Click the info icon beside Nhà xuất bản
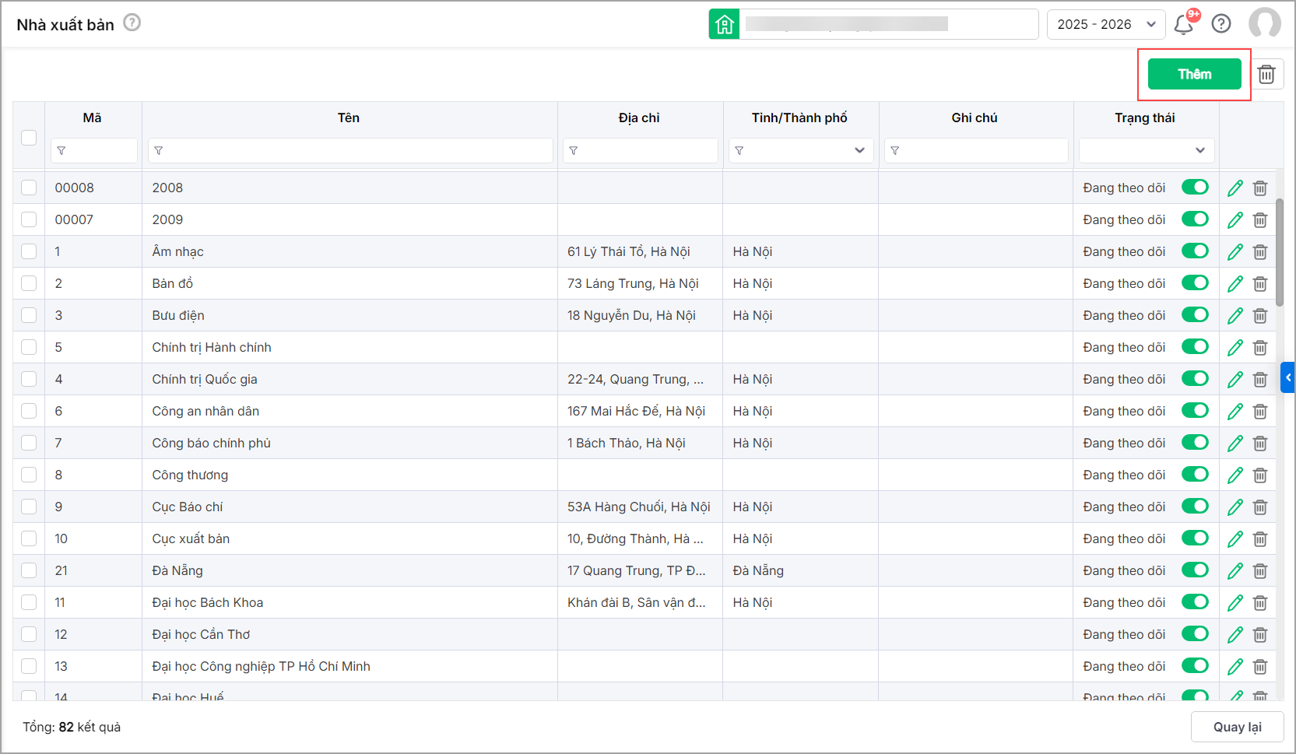This screenshot has height=754, width=1296. tap(132, 23)
